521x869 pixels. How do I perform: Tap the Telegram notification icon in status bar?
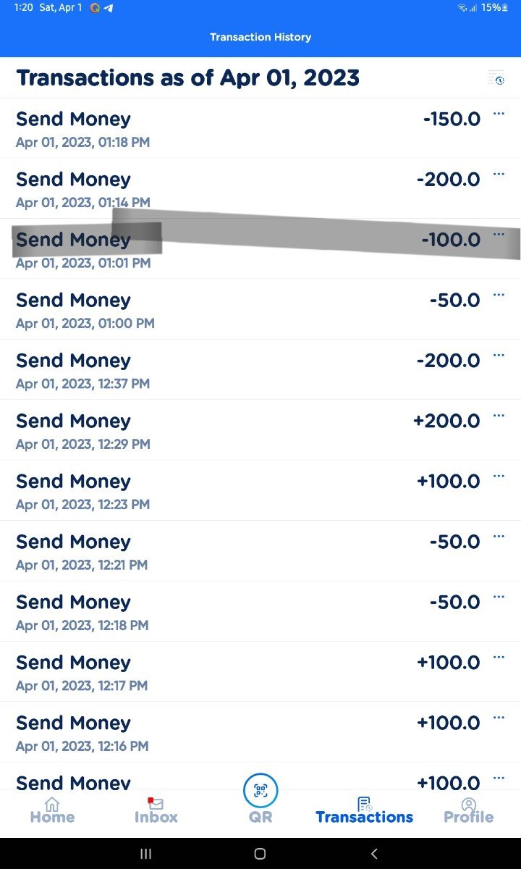point(109,8)
